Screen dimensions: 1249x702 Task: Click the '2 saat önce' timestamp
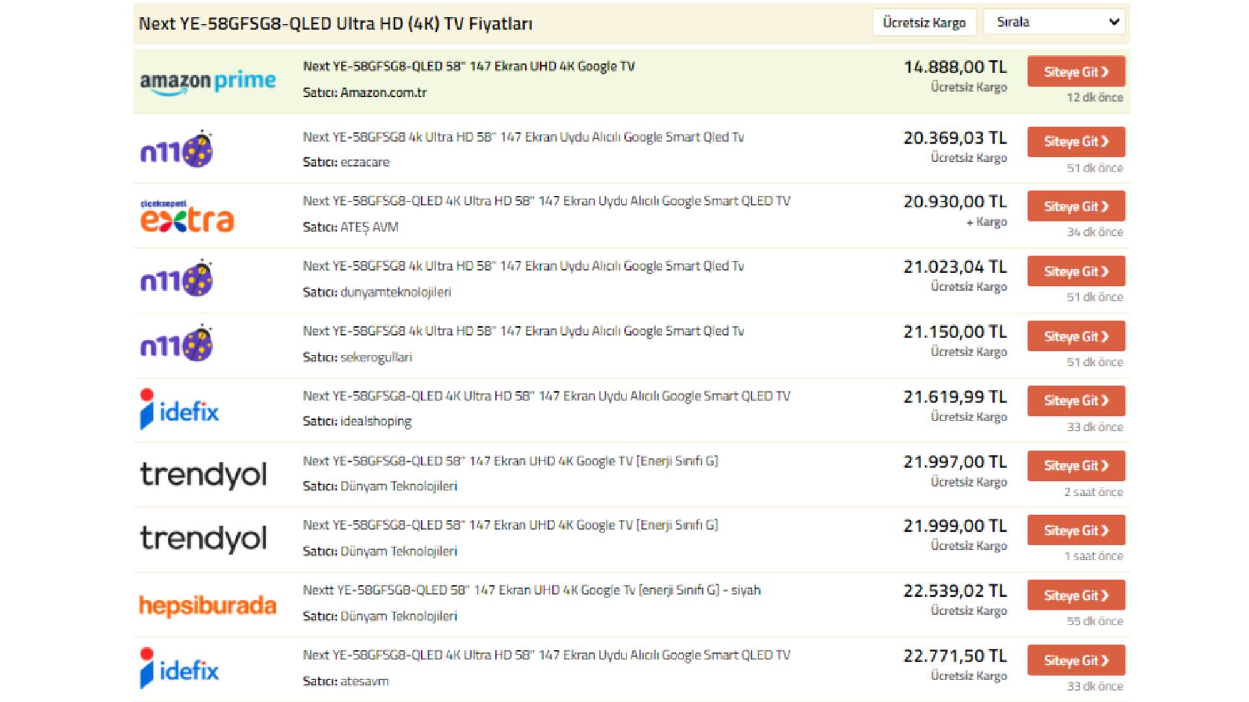[1094, 492]
